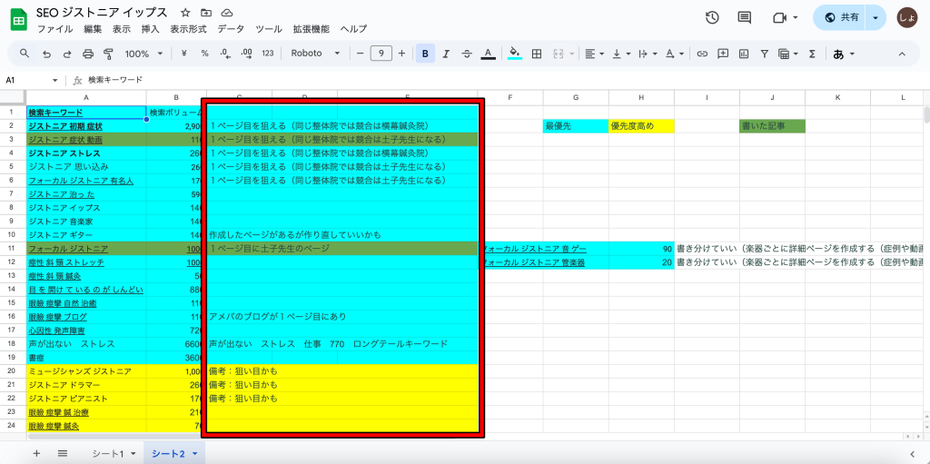This screenshot has height=464, width=930.
Task: Click the insert link icon
Action: pyautogui.click(x=701, y=54)
